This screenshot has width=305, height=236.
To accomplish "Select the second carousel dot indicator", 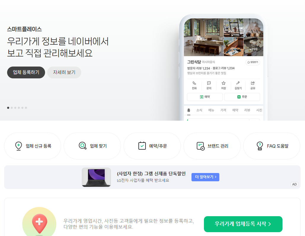I will tap(12, 108).
